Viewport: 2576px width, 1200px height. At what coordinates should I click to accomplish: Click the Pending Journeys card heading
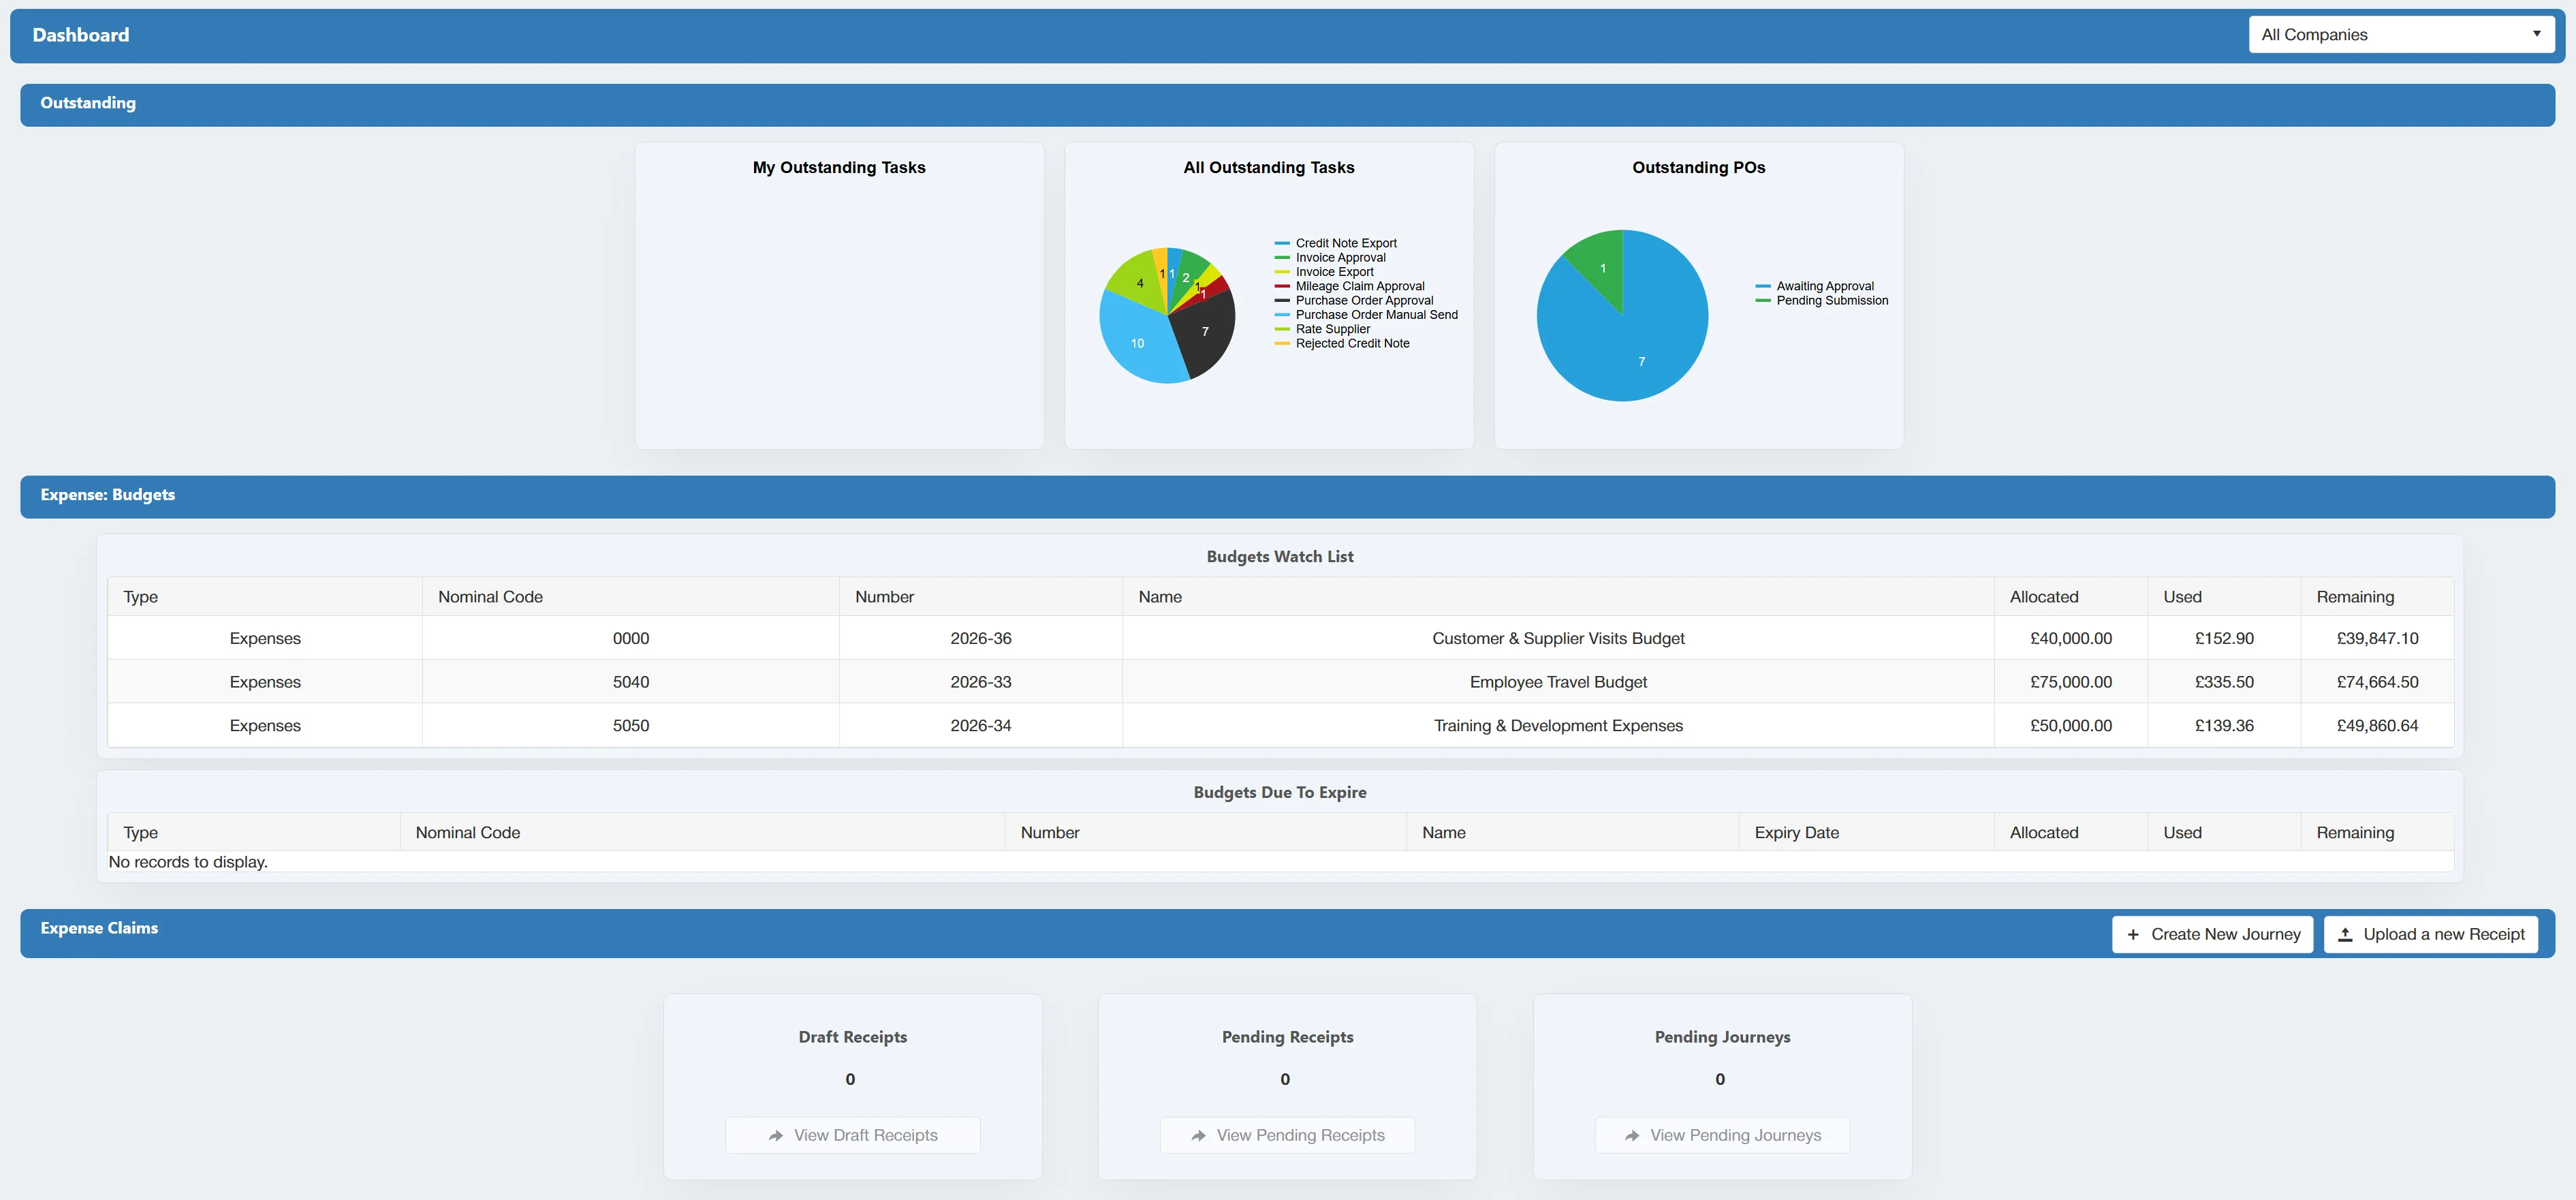point(1722,1037)
